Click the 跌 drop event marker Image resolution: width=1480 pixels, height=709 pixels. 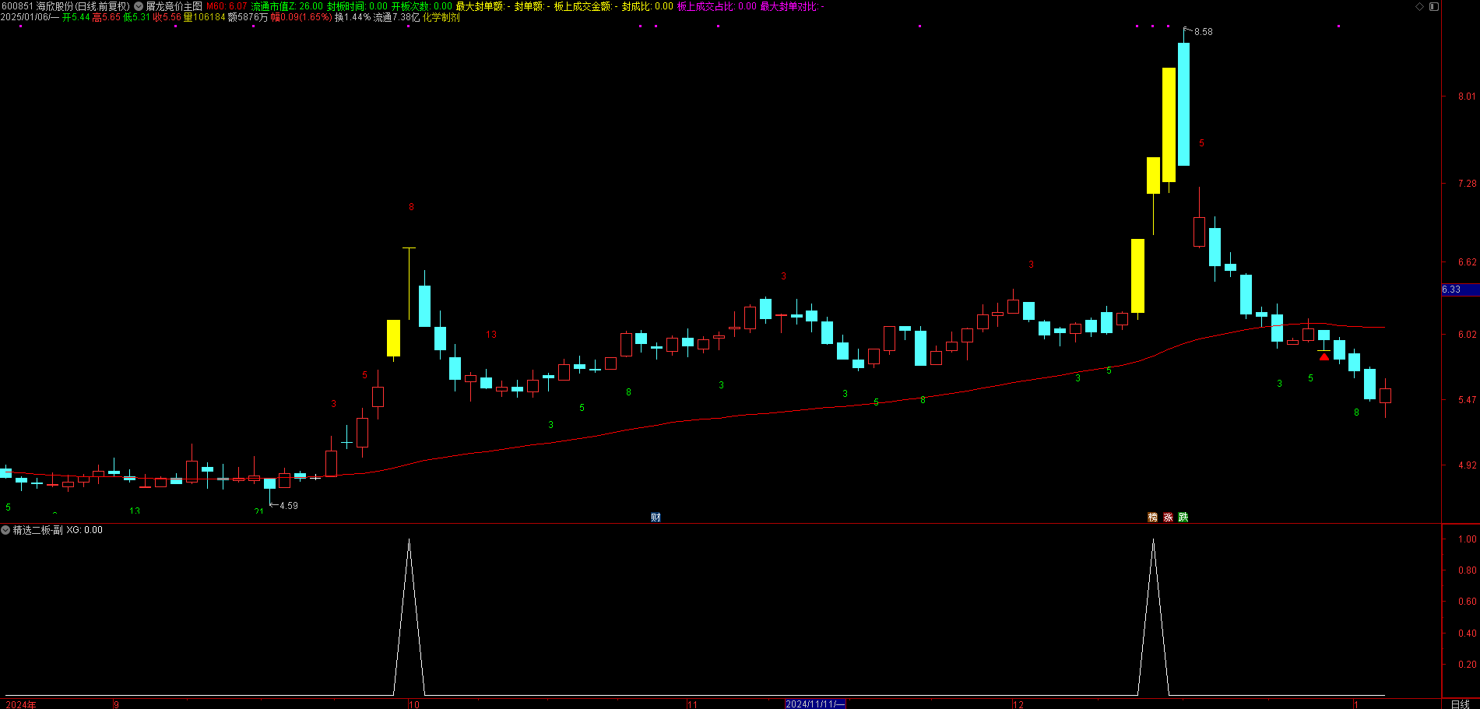(x=1183, y=518)
